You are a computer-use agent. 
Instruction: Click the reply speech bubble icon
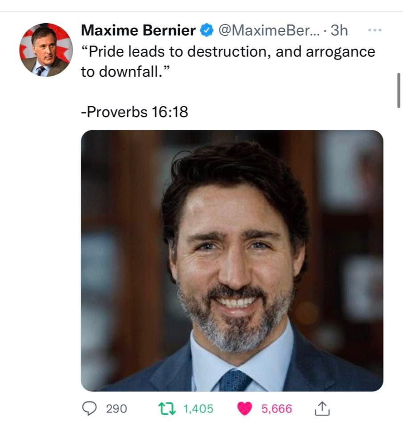(91, 408)
